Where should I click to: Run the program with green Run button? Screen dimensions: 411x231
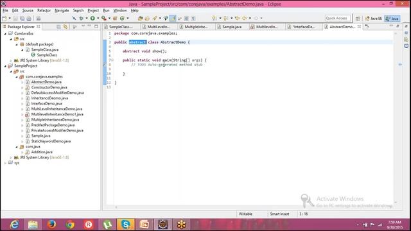tap(92, 19)
